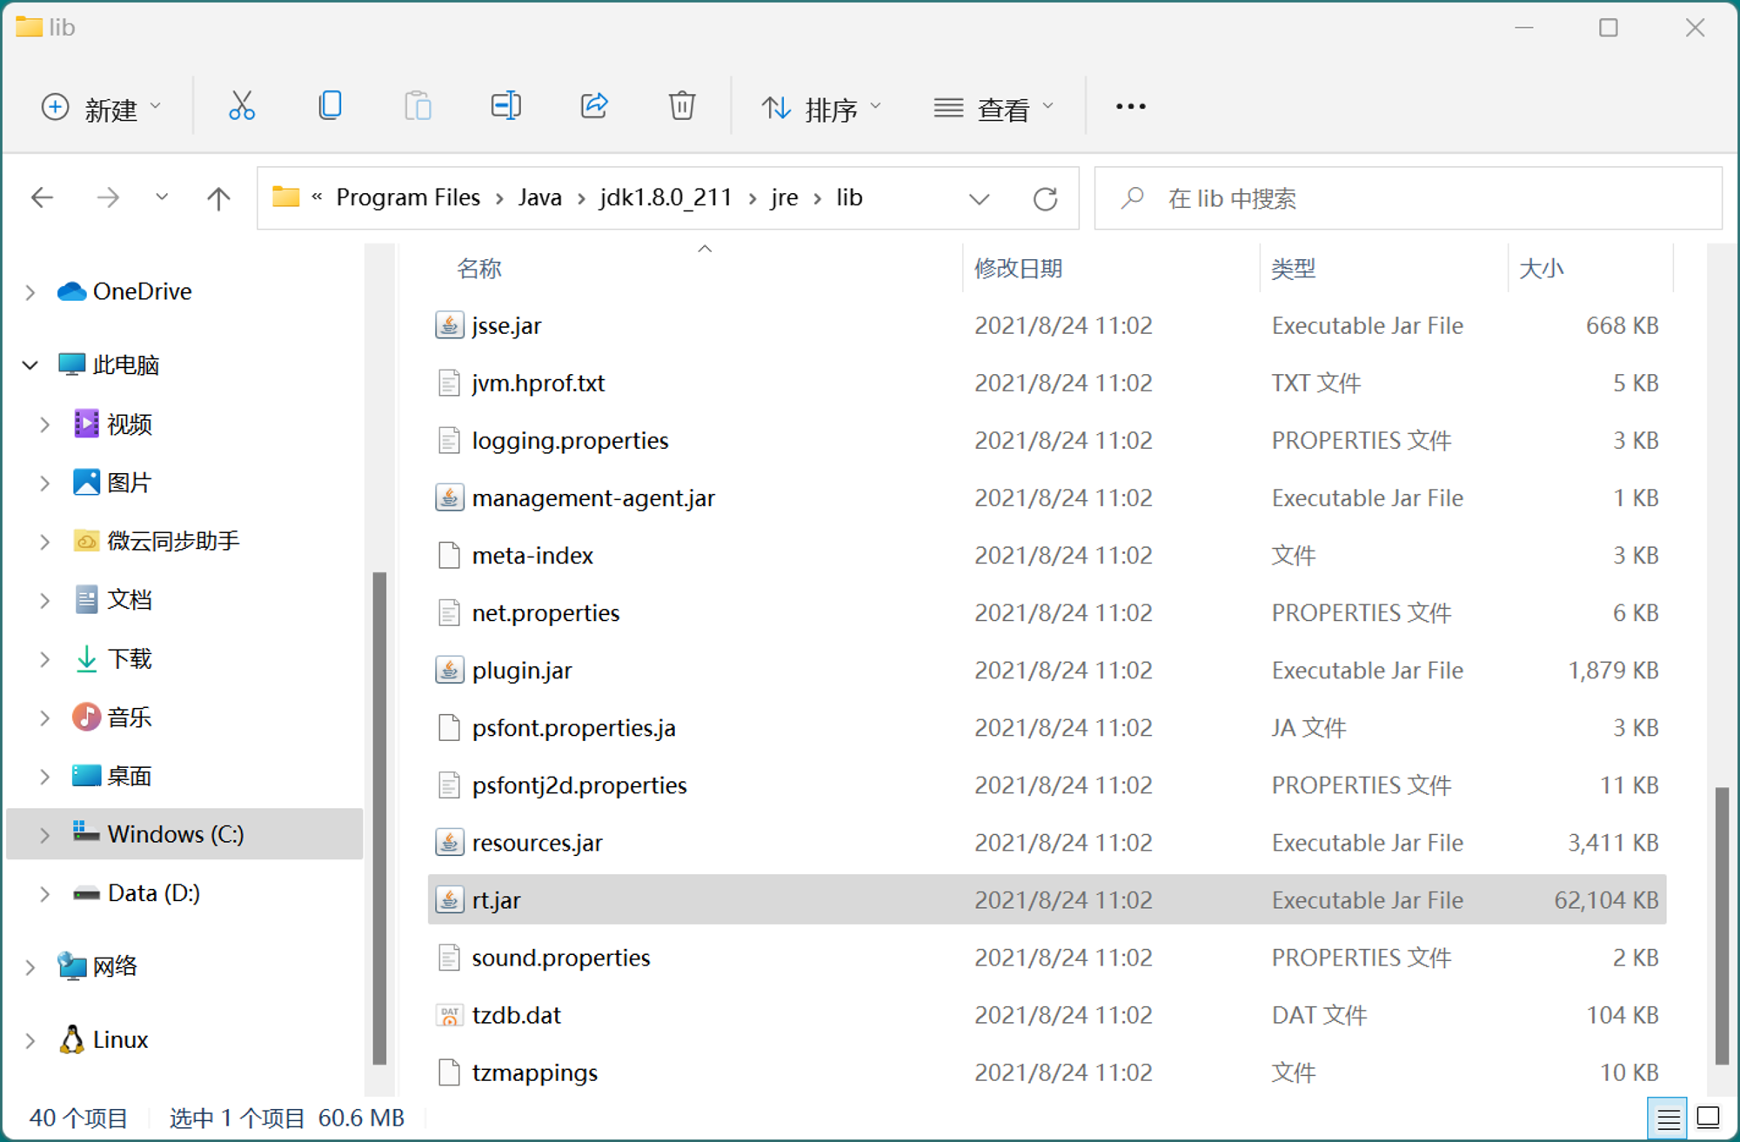This screenshot has height=1142, width=1740.
Task: Expand the OneDrive tree node
Action: [30, 292]
